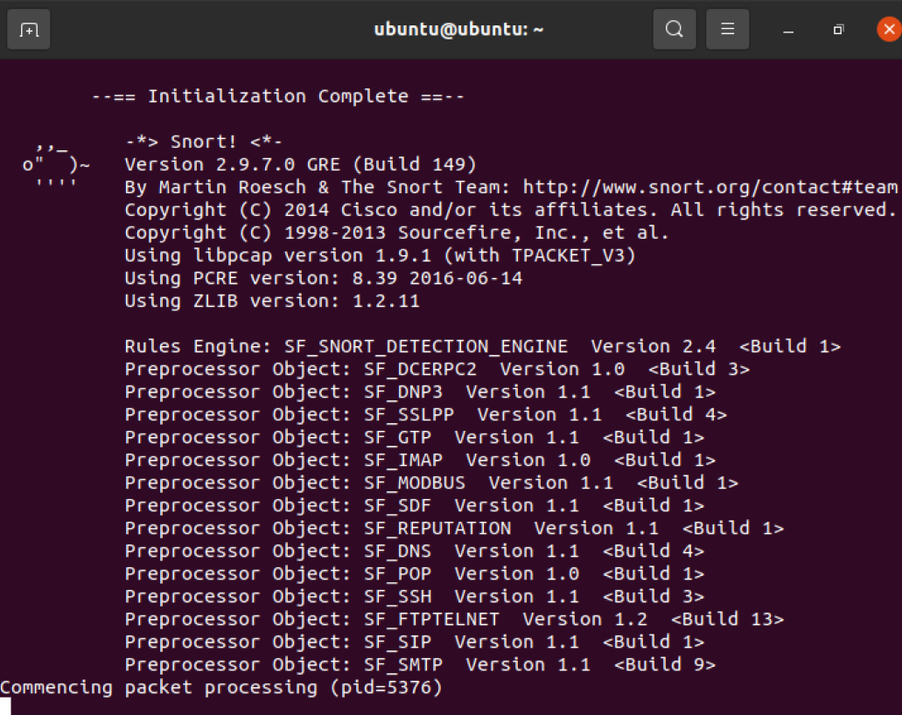Screen dimensions: 902x715
Task: Click the SF_MODBUS preprocessor entry
Action: pos(415,483)
